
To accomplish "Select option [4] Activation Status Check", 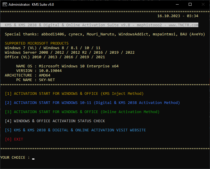I will [x=55, y=121].
